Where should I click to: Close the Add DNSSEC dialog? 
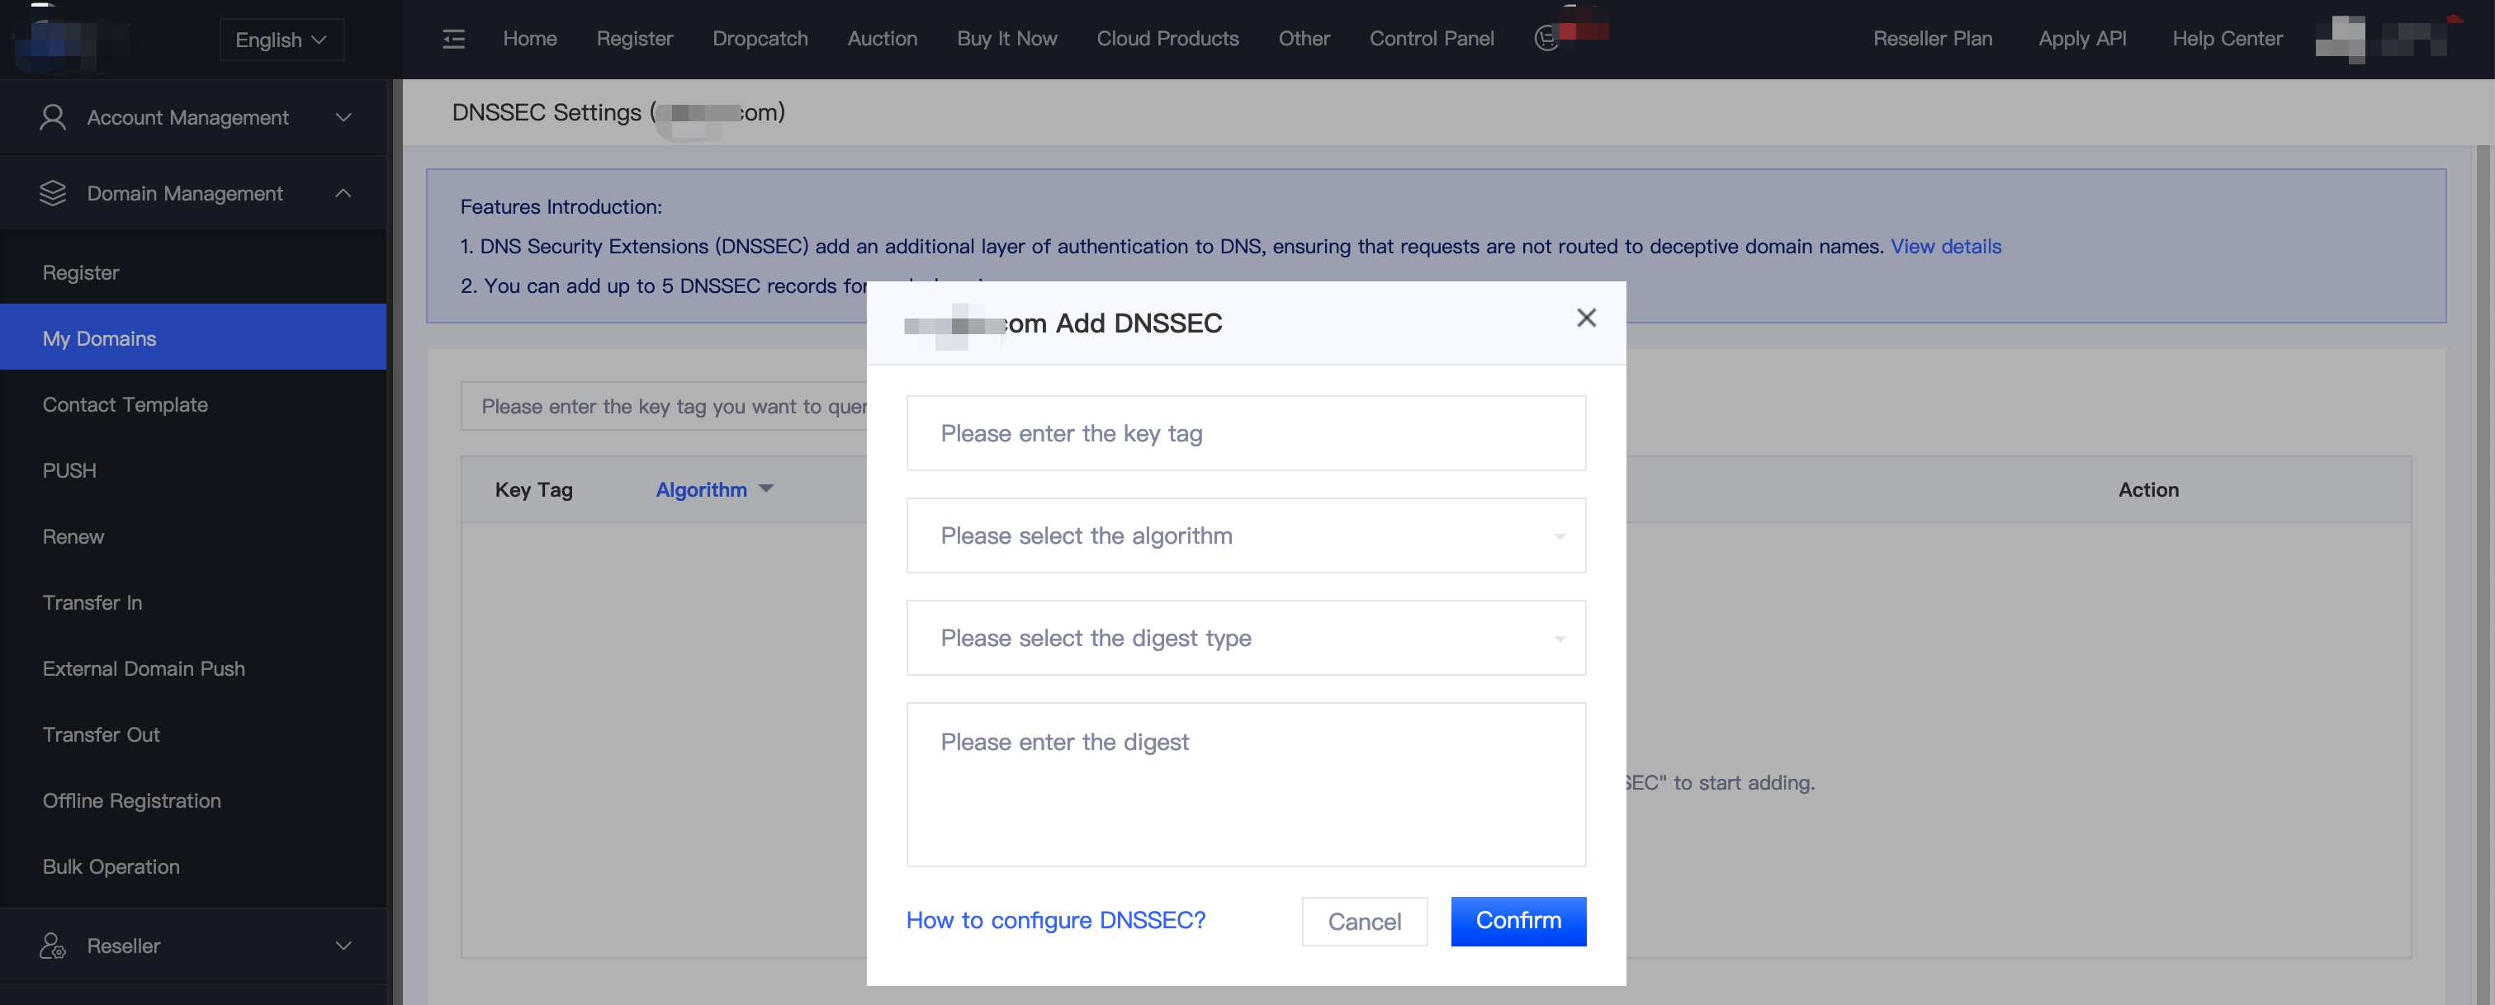(x=1585, y=318)
